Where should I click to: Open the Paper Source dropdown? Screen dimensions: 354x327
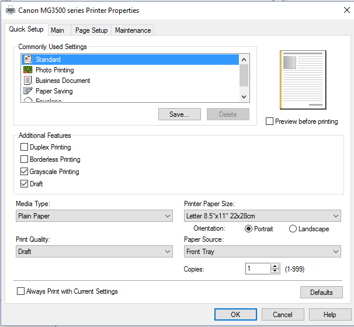point(262,252)
